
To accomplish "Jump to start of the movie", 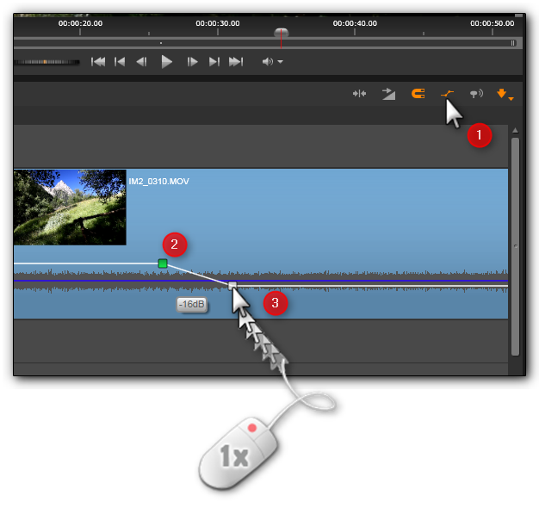I will pos(98,62).
